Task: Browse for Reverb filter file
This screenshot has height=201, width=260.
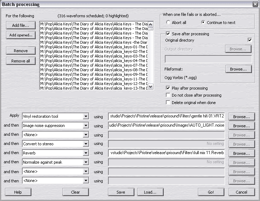Action: 241,153
